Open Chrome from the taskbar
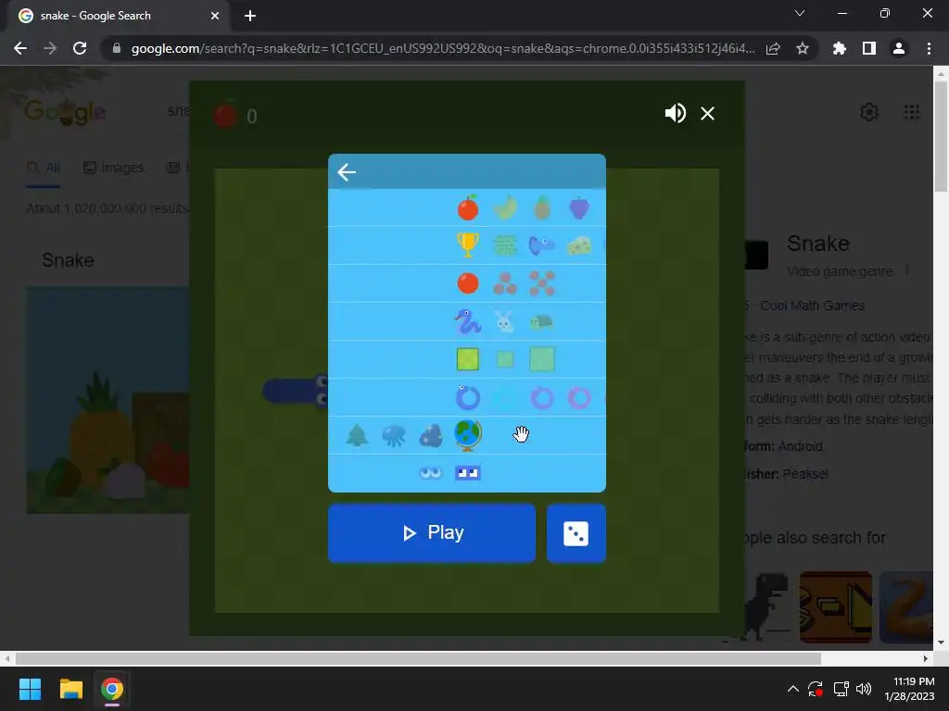This screenshot has height=711, width=949. [112, 689]
